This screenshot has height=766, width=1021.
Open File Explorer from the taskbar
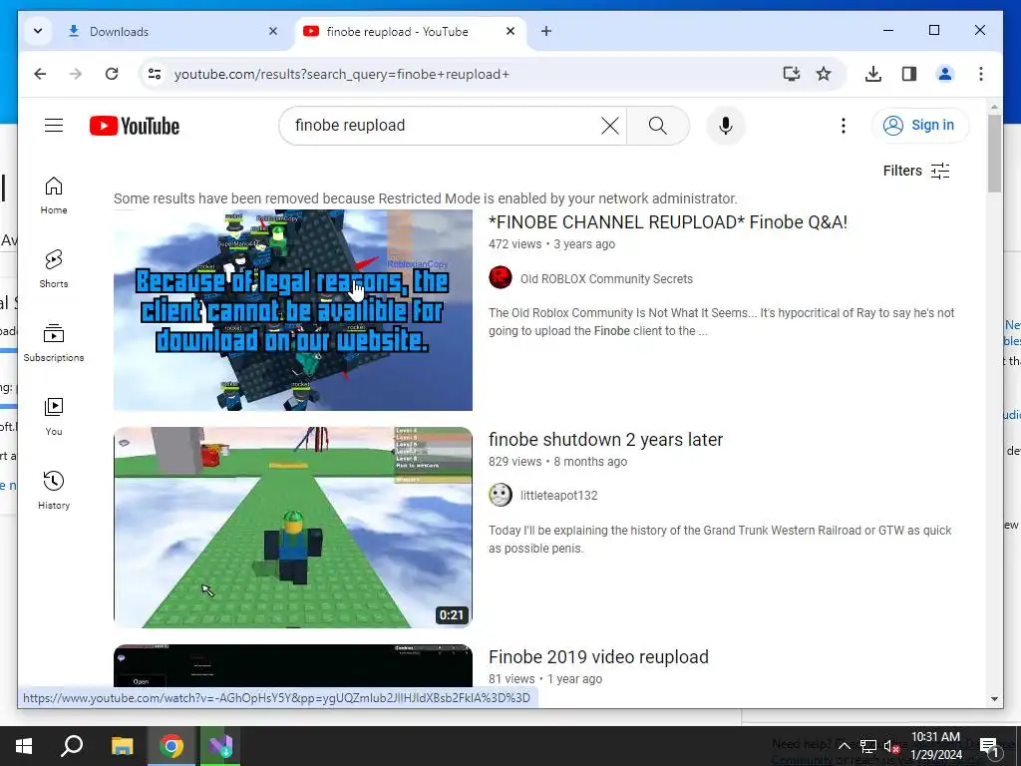point(122,746)
